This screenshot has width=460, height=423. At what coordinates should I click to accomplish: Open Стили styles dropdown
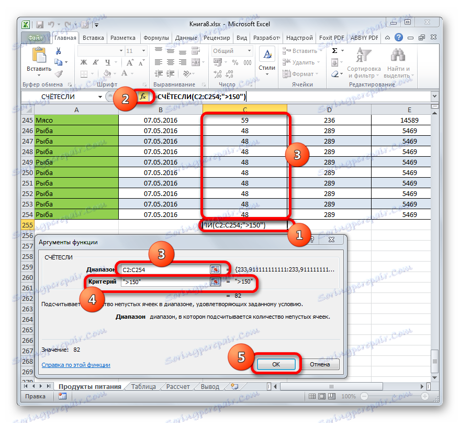(267, 62)
